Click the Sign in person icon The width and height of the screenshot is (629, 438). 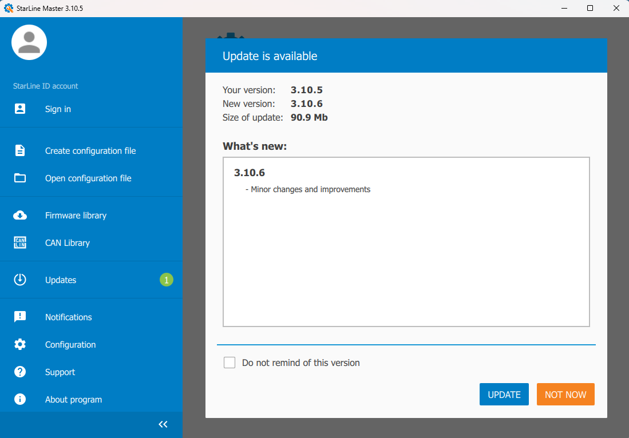click(20, 109)
